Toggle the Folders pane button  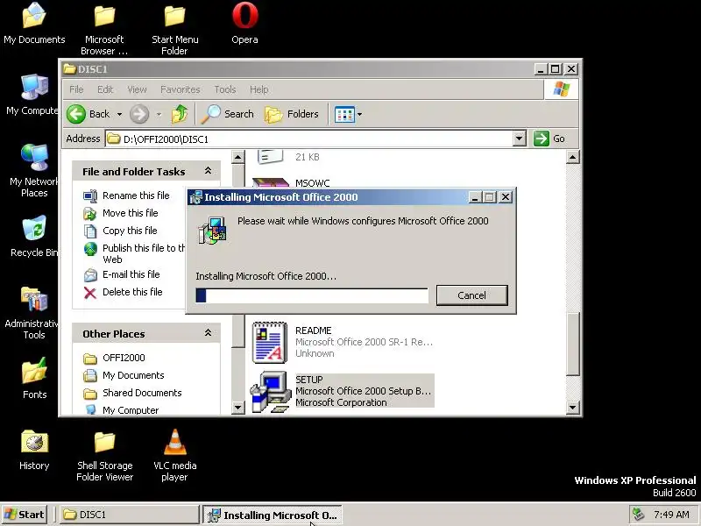coord(292,114)
